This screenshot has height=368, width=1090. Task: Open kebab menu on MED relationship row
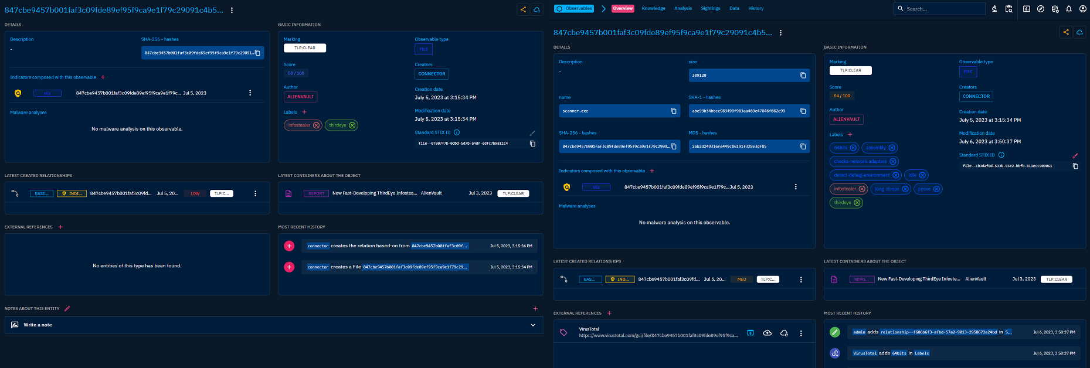(801, 280)
